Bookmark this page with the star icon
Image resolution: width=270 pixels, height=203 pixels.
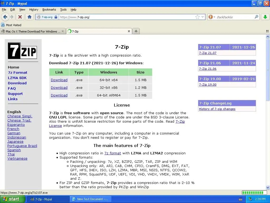[x=197, y=17]
